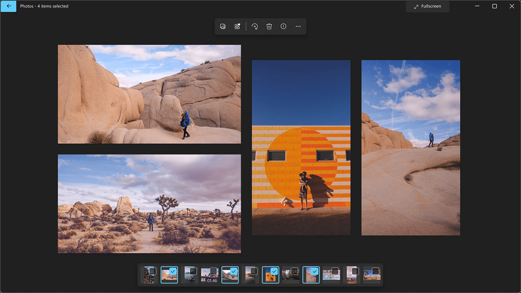
Task: Click the blue back arrow button
Action: [x=8, y=6]
